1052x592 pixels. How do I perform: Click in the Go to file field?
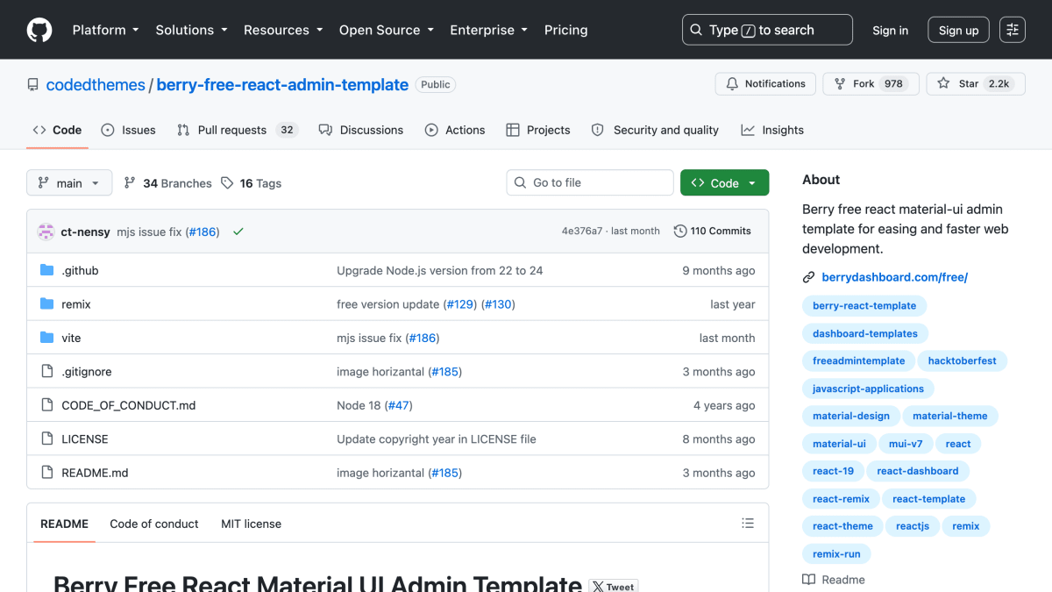point(590,182)
